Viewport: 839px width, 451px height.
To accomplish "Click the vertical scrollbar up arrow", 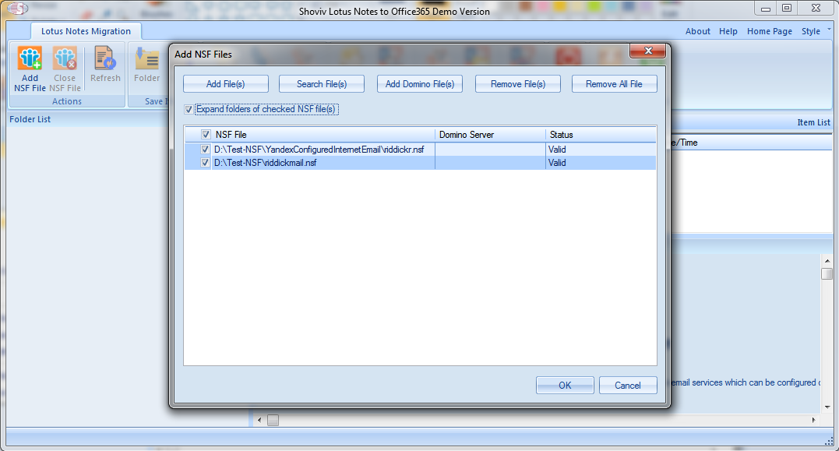I will click(827, 260).
